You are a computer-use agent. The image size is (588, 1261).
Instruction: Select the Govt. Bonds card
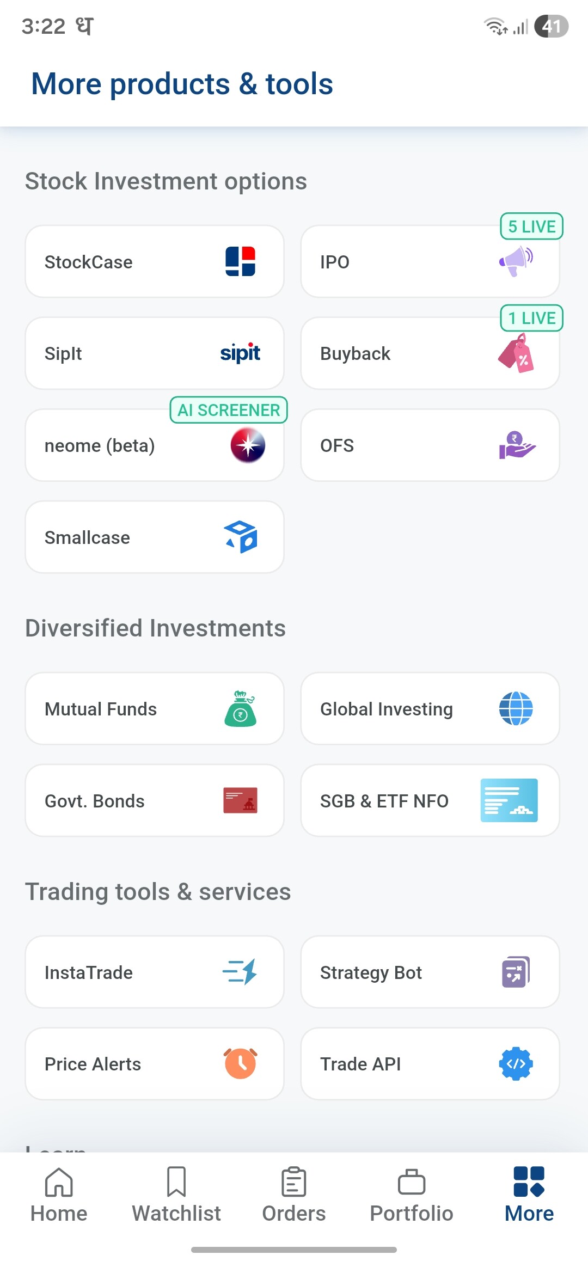[155, 800]
